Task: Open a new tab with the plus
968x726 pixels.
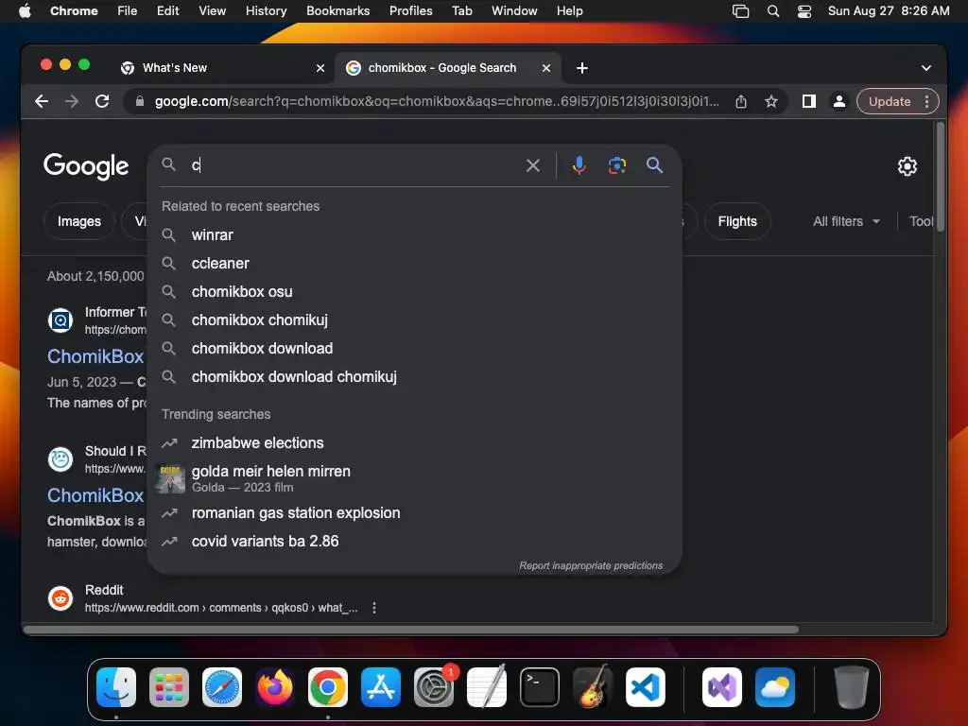Action: [x=581, y=68]
